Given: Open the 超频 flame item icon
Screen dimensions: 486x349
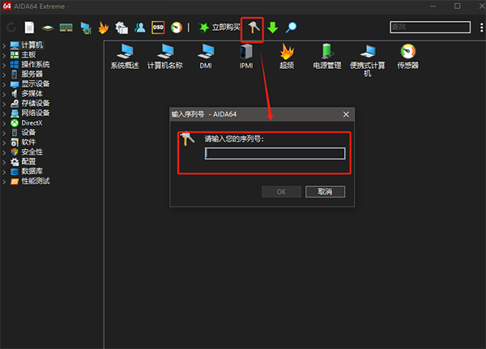Looking at the screenshot, I should 287,51.
